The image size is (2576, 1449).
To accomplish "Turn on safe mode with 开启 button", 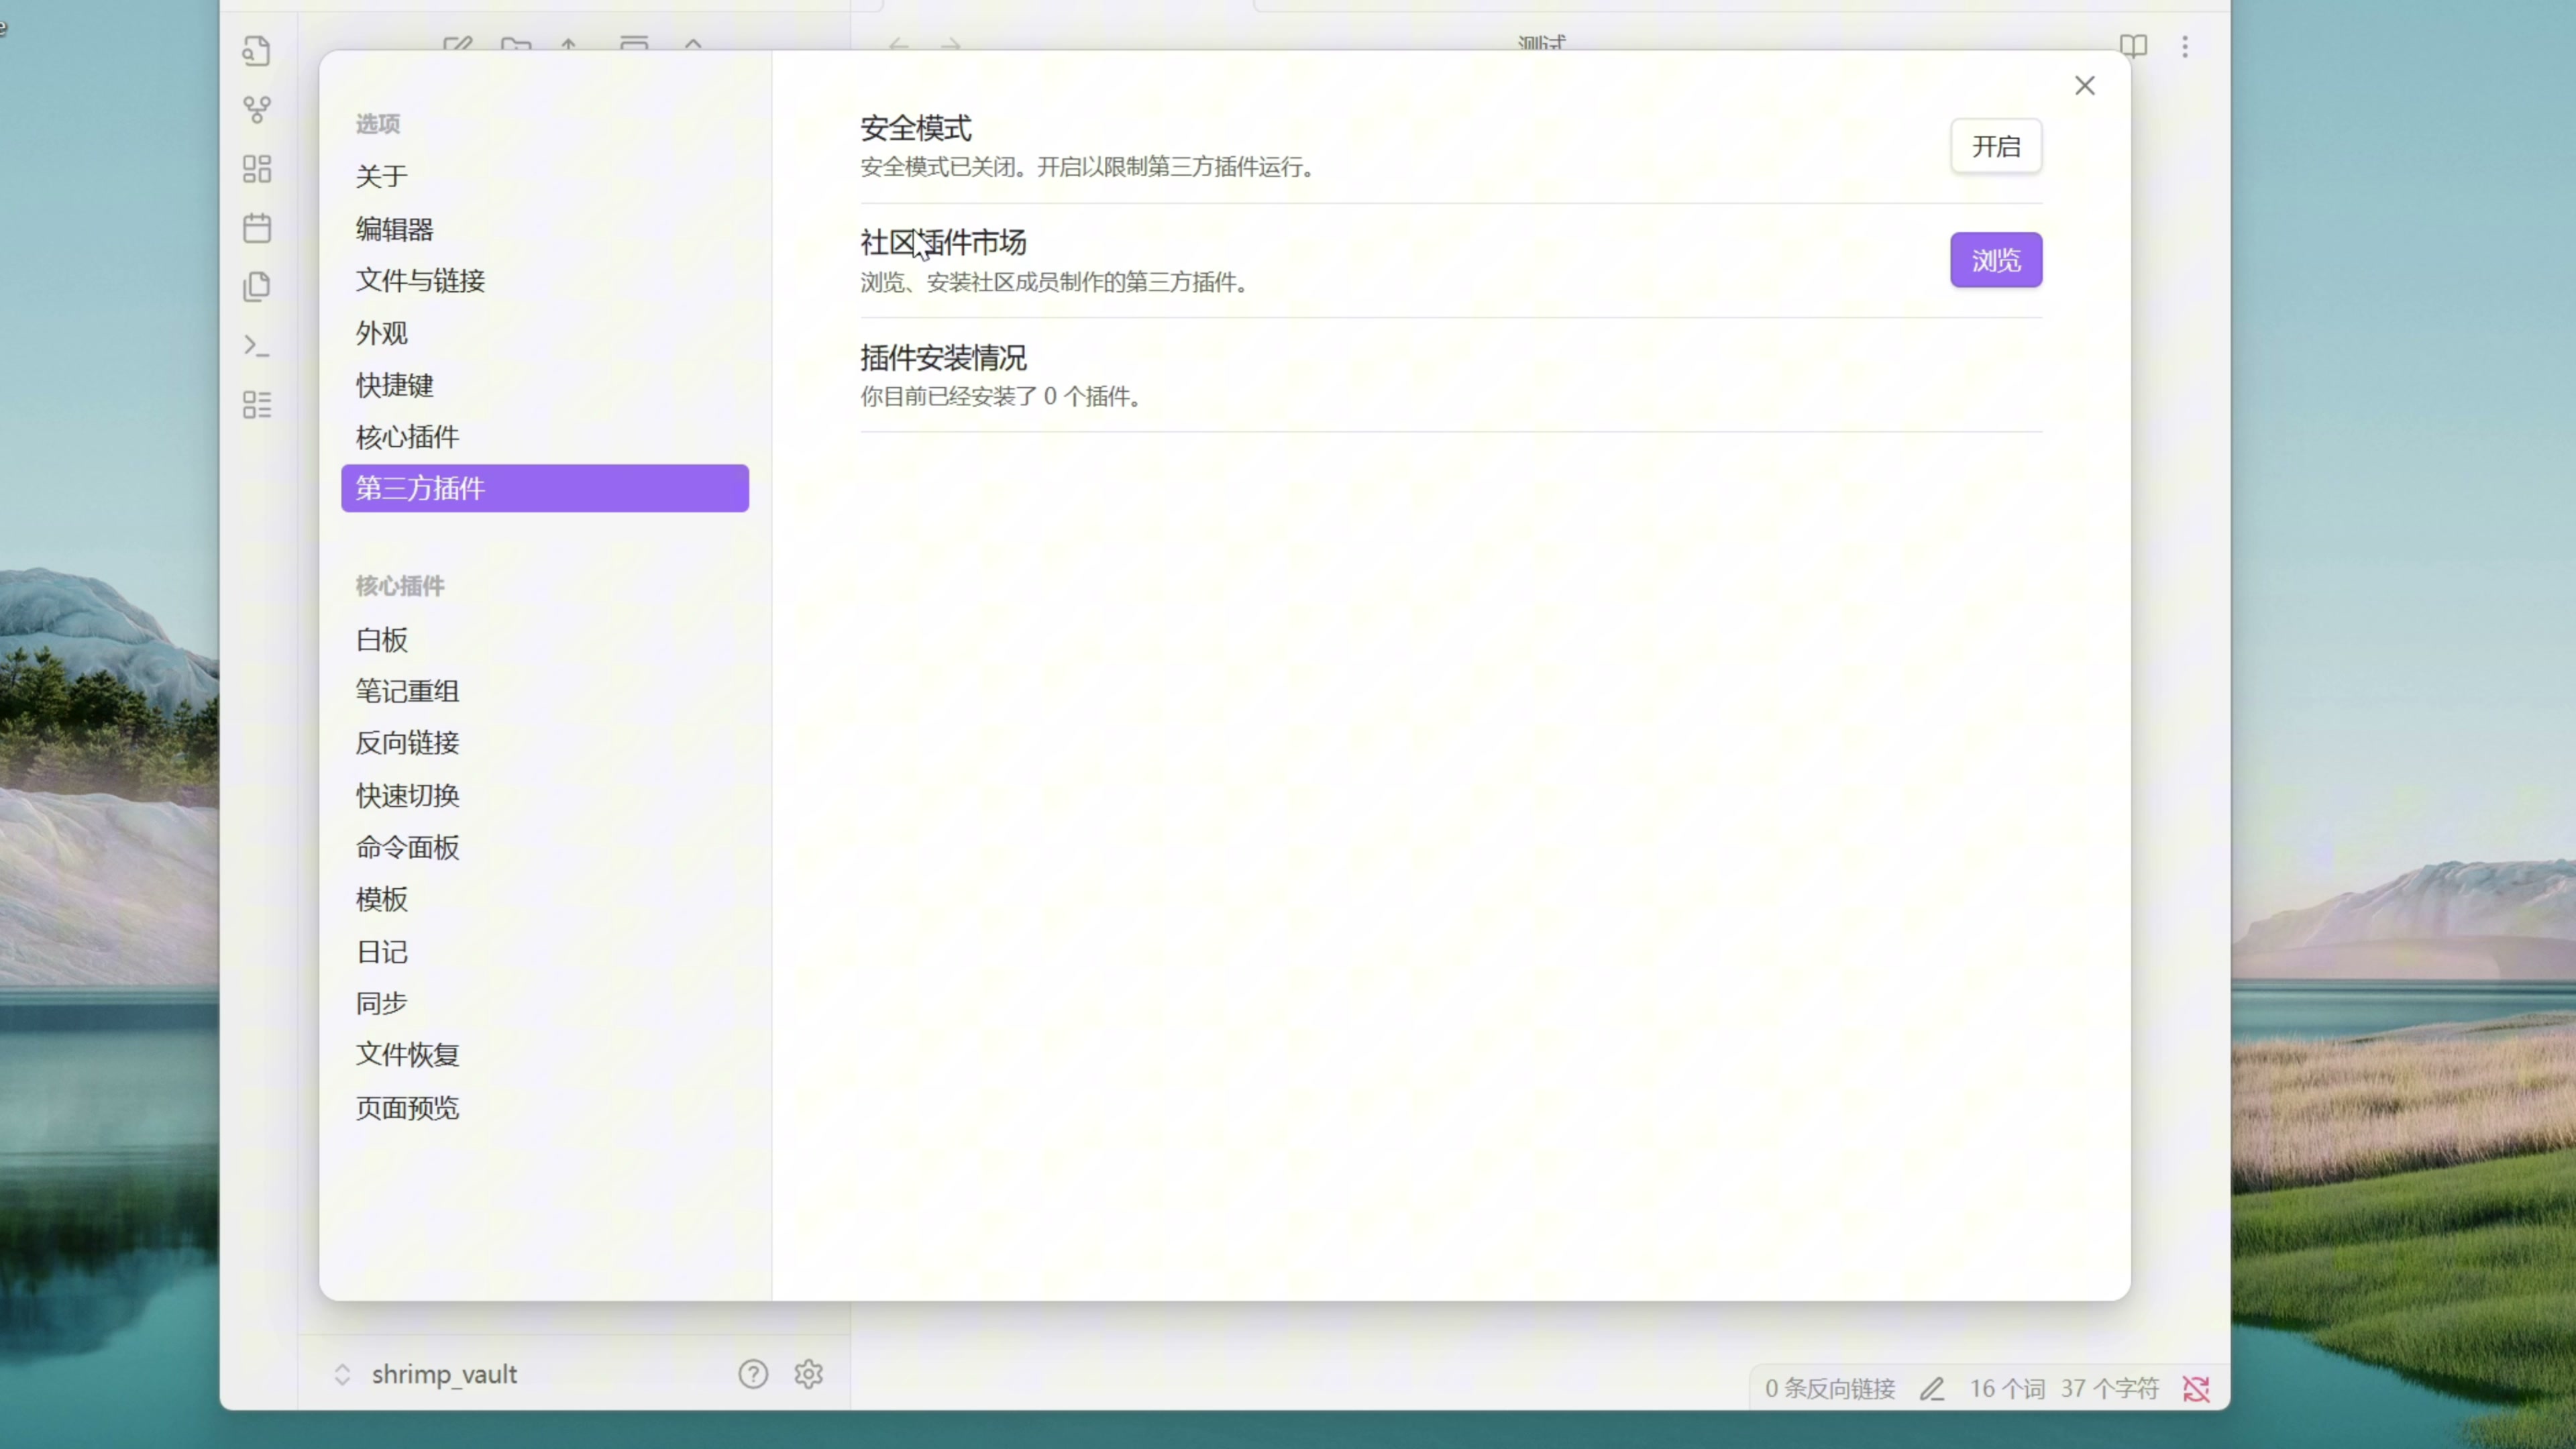I will [1995, 146].
